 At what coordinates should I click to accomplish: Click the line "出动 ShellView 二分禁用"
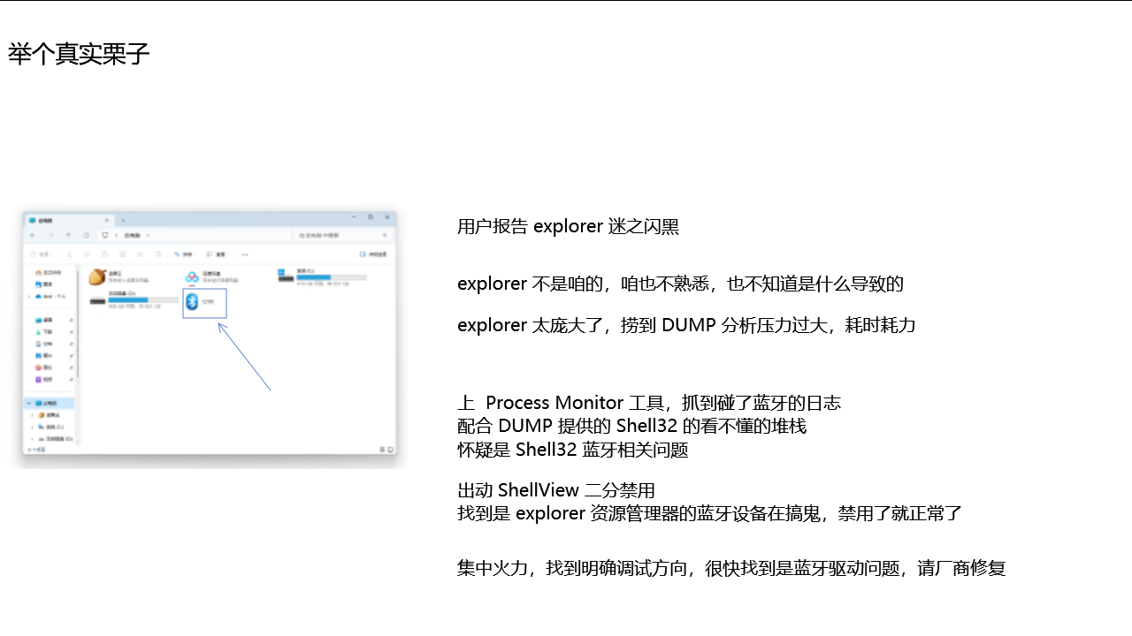[556, 489]
